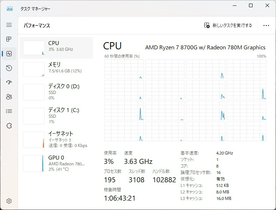
Task: Select the CPU performance entry
Action: [x=56, y=48]
